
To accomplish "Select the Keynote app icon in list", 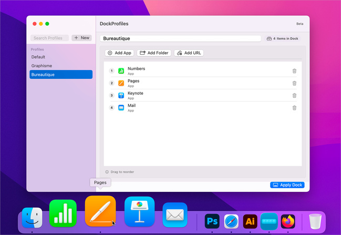I will click(121, 95).
